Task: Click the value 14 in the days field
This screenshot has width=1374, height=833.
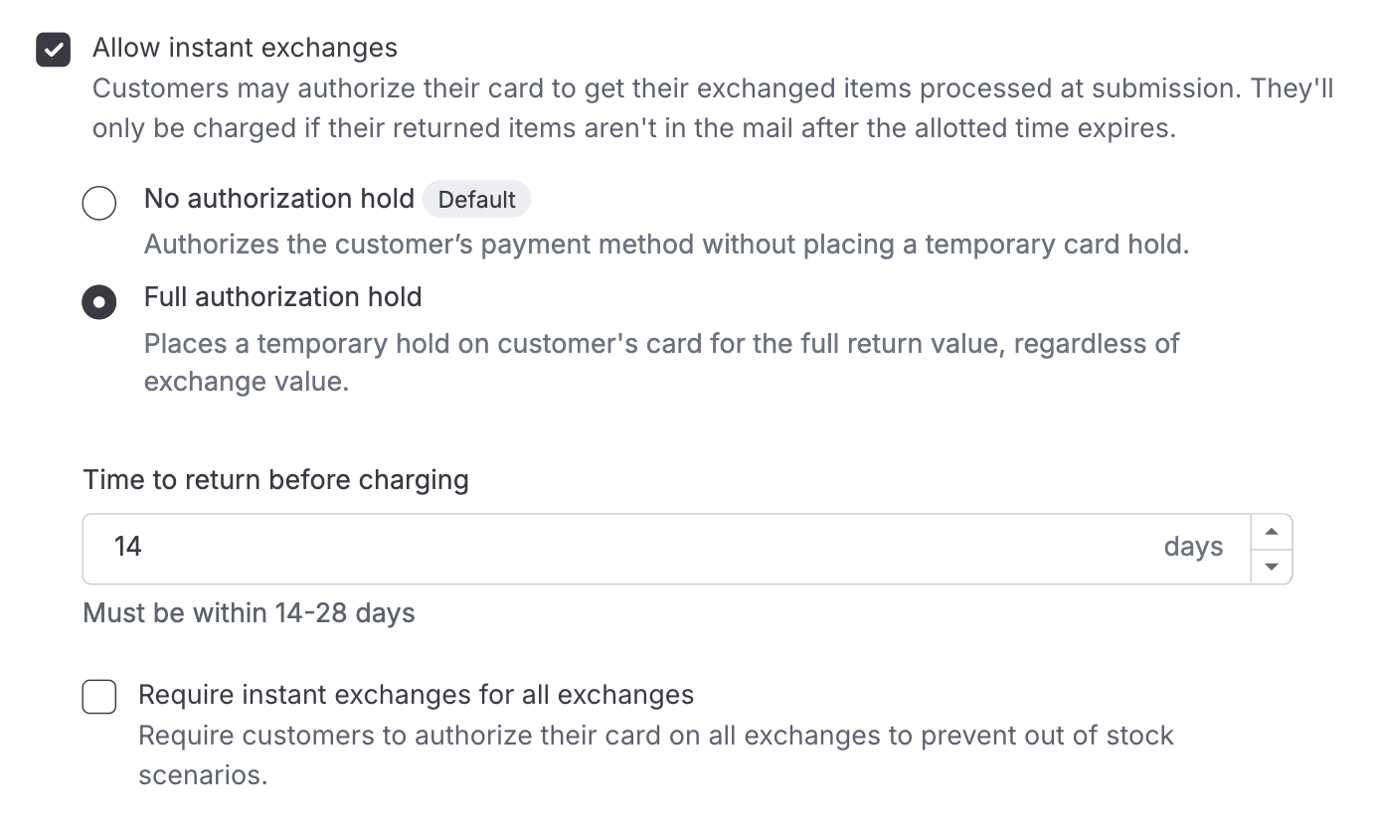Action: click(x=128, y=547)
